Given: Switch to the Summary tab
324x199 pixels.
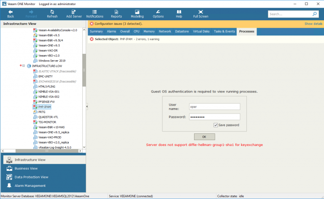Looking at the screenshot, I should coord(96,32).
